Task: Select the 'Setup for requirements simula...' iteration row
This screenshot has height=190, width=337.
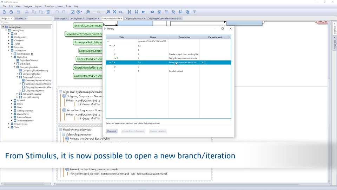Action: click(168, 58)
